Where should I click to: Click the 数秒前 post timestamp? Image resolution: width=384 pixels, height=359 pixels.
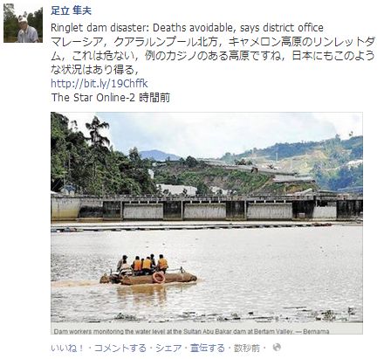(x=247, y=348)
